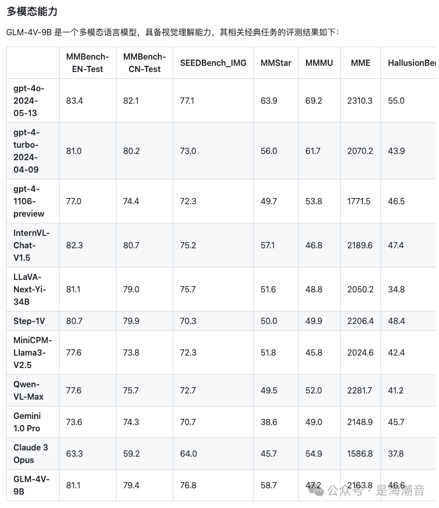439x508 pixels.
Task: Select the MMBench-EN-Test column header
Action: [87, 63]
